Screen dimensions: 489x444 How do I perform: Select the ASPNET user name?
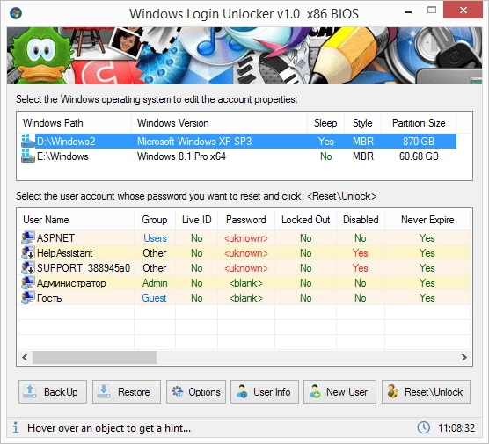[x=55, y=238]
